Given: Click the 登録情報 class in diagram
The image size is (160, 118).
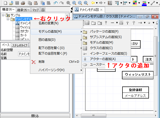Looking at the screenshot, I should pyautogui.click(x=135, y=90).
